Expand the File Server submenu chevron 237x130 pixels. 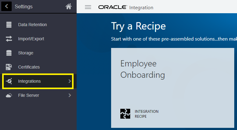coord(70,95)
